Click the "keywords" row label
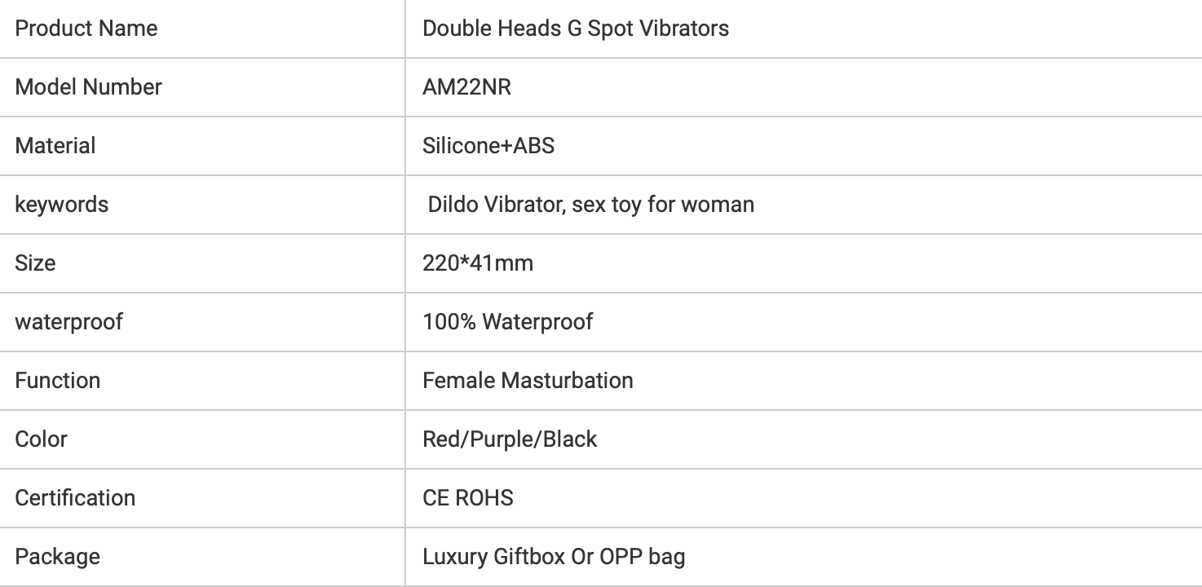The width and height of the screenshot is (1202, 587). (x=61, y=205)
